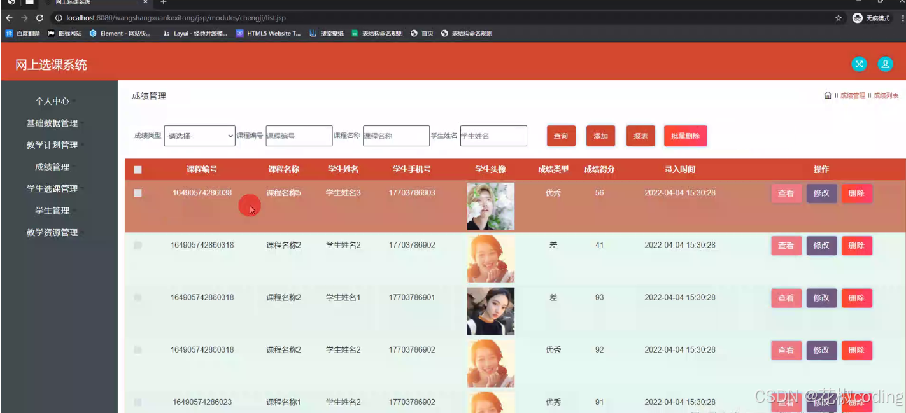Open the Element bookmark
This screenshot has width=906, height=413.
pyautogui.click(x=120, y=33)
